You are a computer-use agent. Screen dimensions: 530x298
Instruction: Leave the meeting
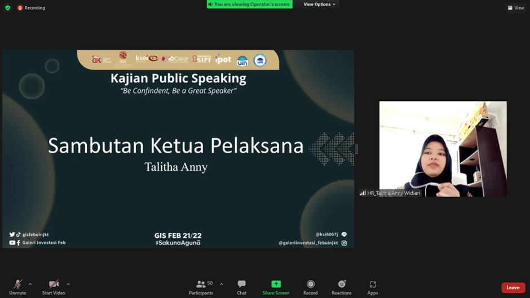tap(513, 288)
